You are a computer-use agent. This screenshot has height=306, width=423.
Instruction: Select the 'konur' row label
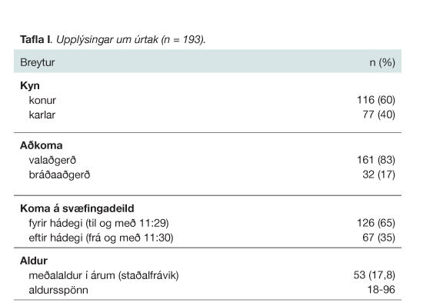[42, 100]
